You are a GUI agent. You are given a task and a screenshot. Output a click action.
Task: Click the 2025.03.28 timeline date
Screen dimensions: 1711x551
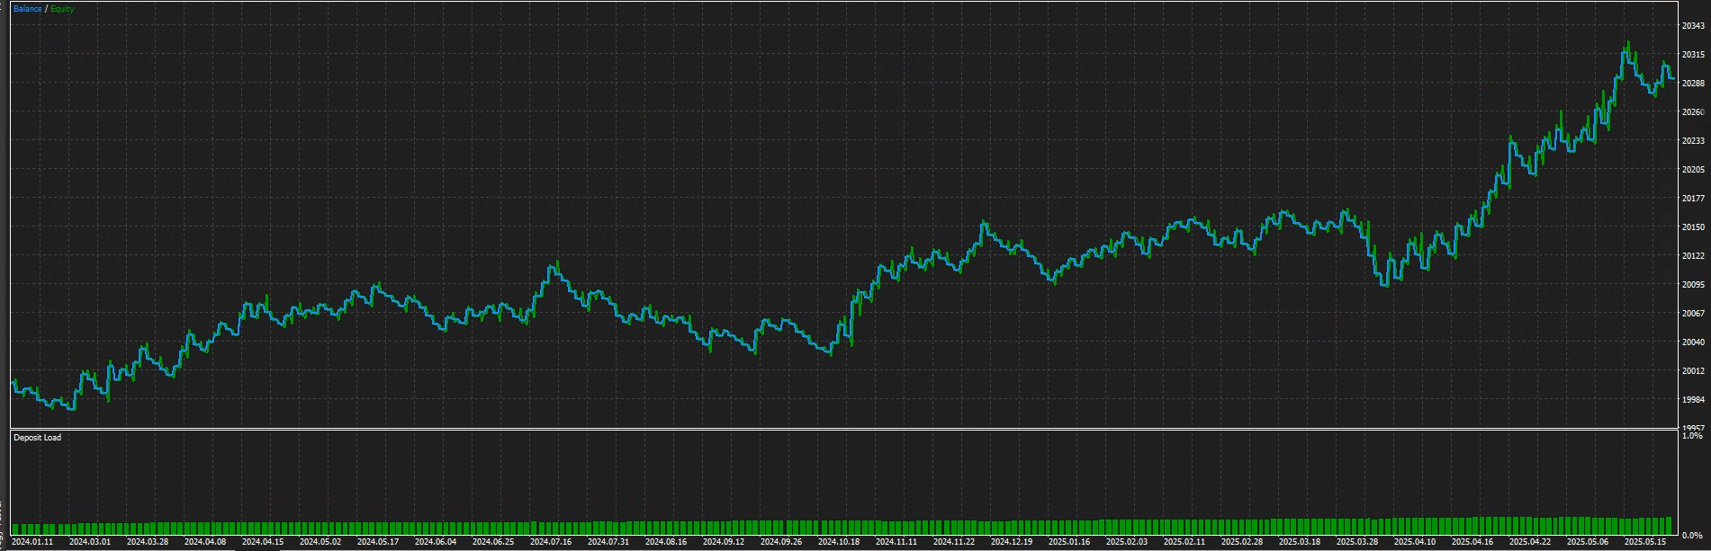(1357, 542)
